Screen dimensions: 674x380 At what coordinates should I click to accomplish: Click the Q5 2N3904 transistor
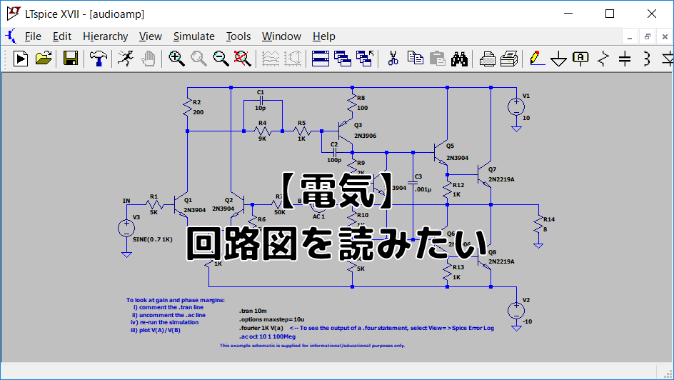point(441,153)
